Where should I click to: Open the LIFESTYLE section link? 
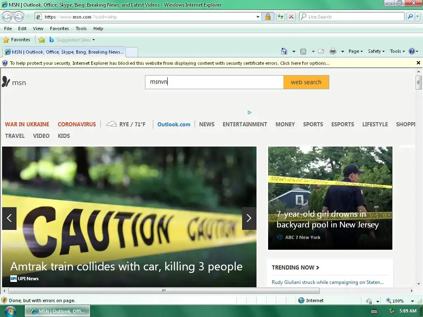click(375, 124)
